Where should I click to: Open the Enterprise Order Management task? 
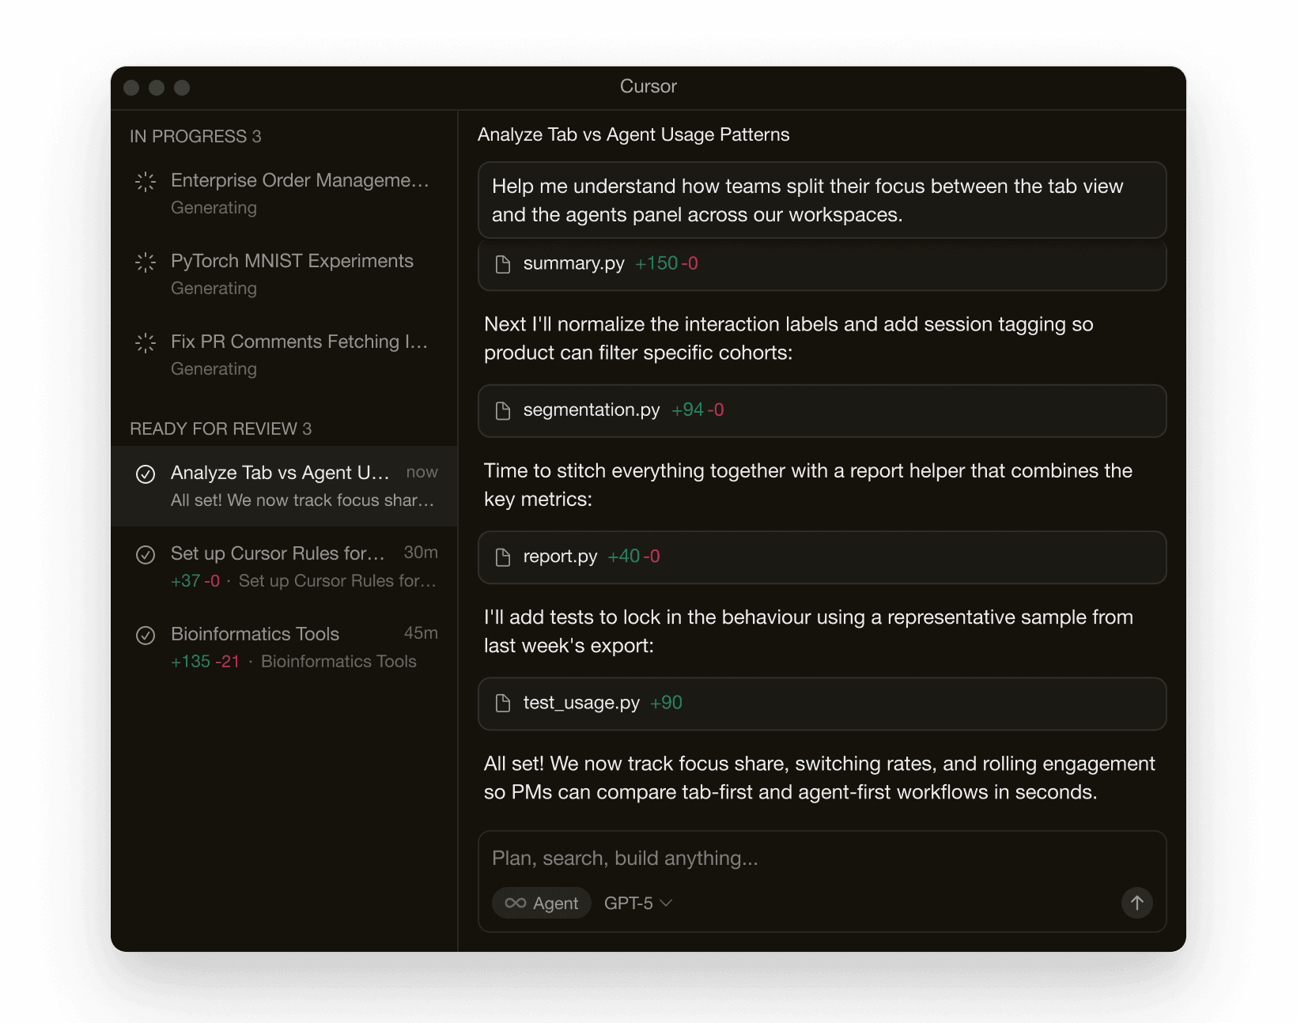[x=284, y=194]
